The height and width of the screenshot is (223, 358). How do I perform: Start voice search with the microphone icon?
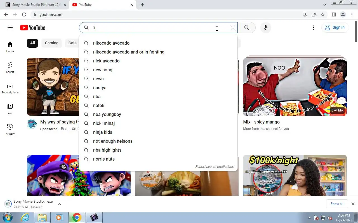coord(266,28)
